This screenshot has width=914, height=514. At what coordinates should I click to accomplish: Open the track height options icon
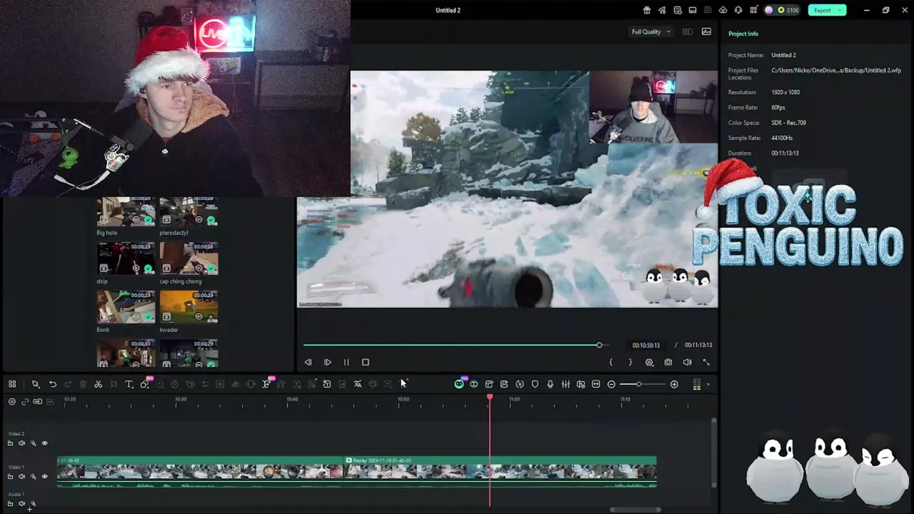(697, 384)
